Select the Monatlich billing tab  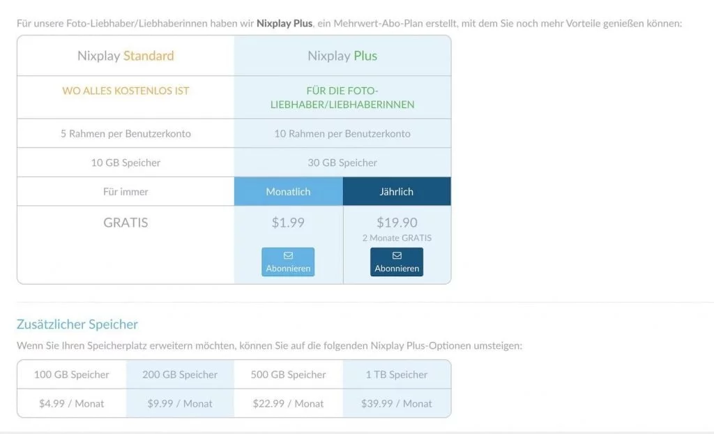[288, 191]
